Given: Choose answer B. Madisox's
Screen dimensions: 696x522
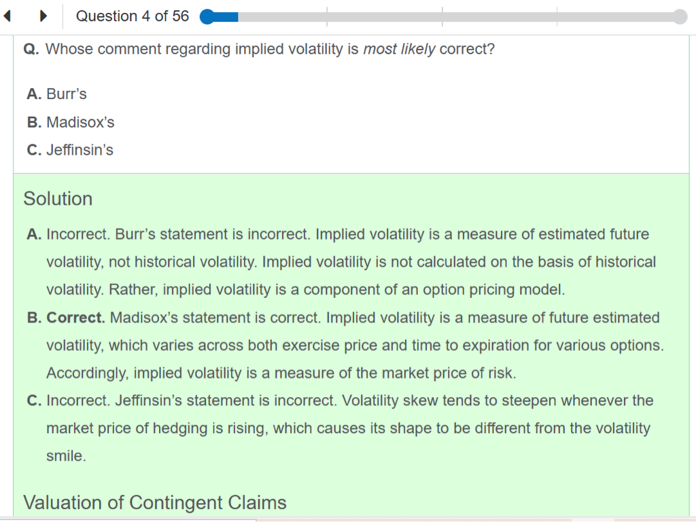Looking at the screenshot, I should 71,122.
